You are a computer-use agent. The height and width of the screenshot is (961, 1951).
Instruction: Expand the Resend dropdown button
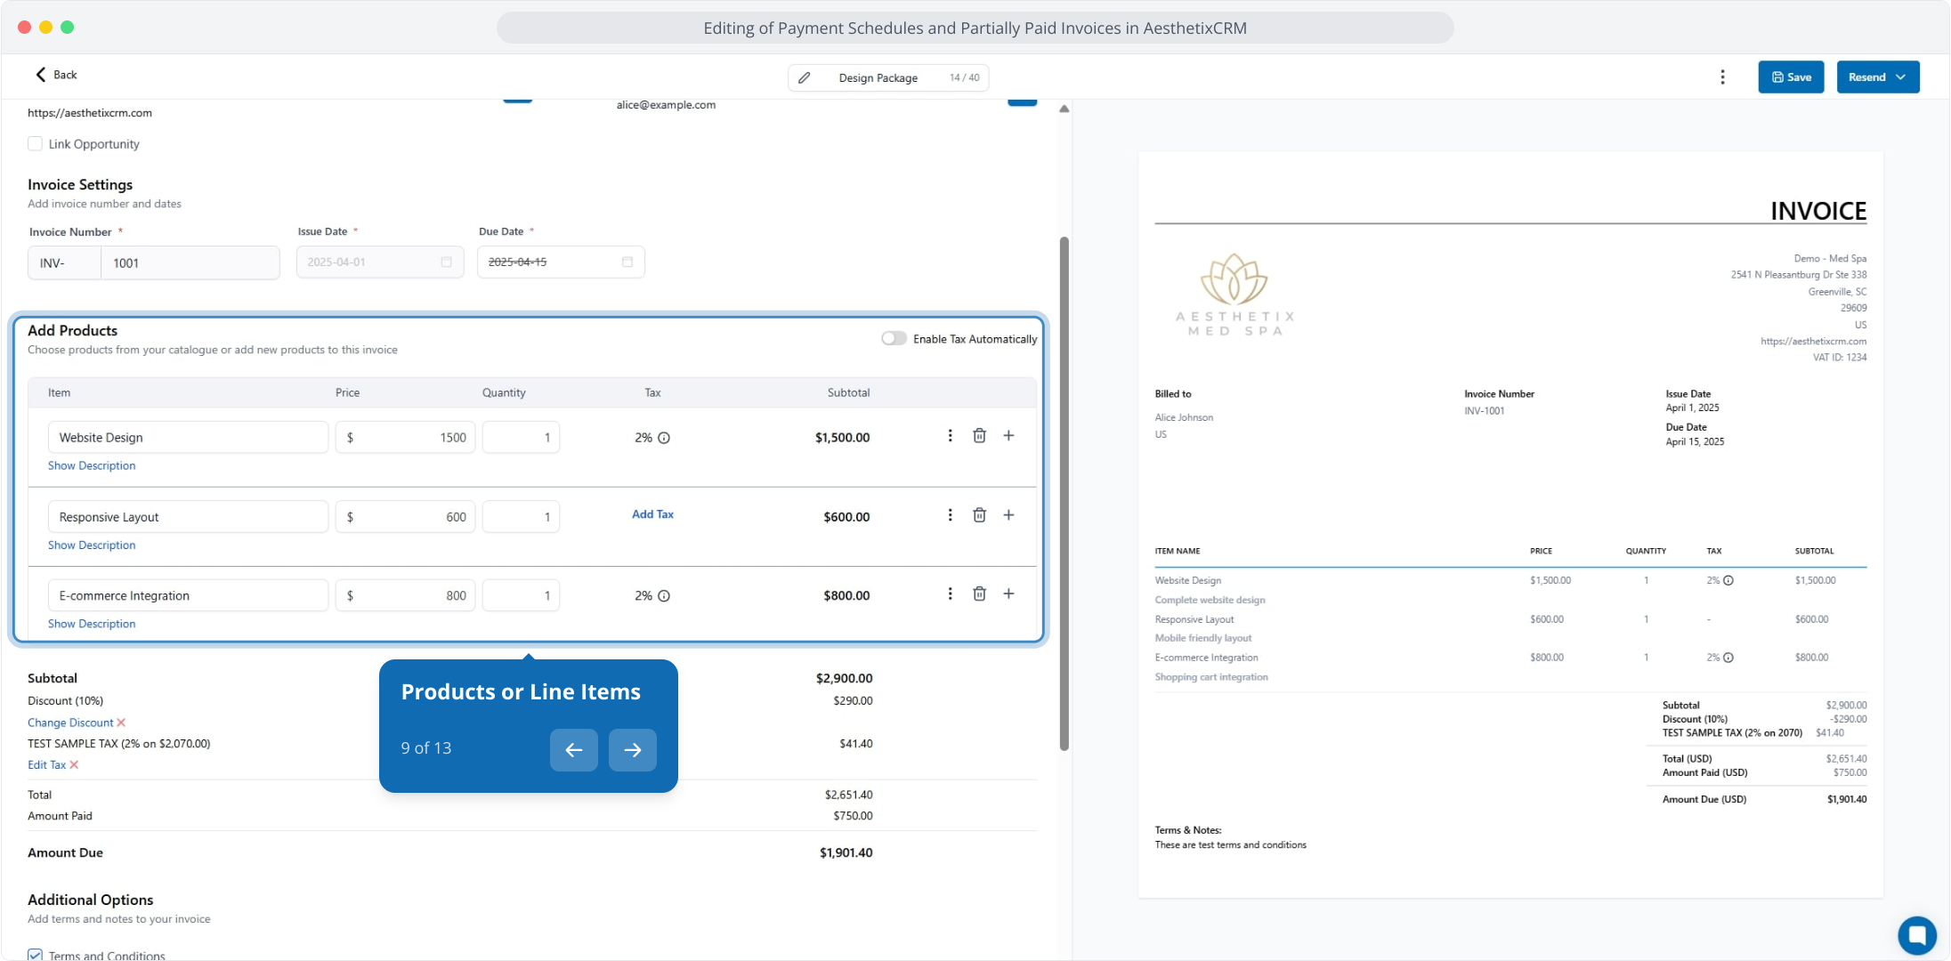[x=1900, y=77]
